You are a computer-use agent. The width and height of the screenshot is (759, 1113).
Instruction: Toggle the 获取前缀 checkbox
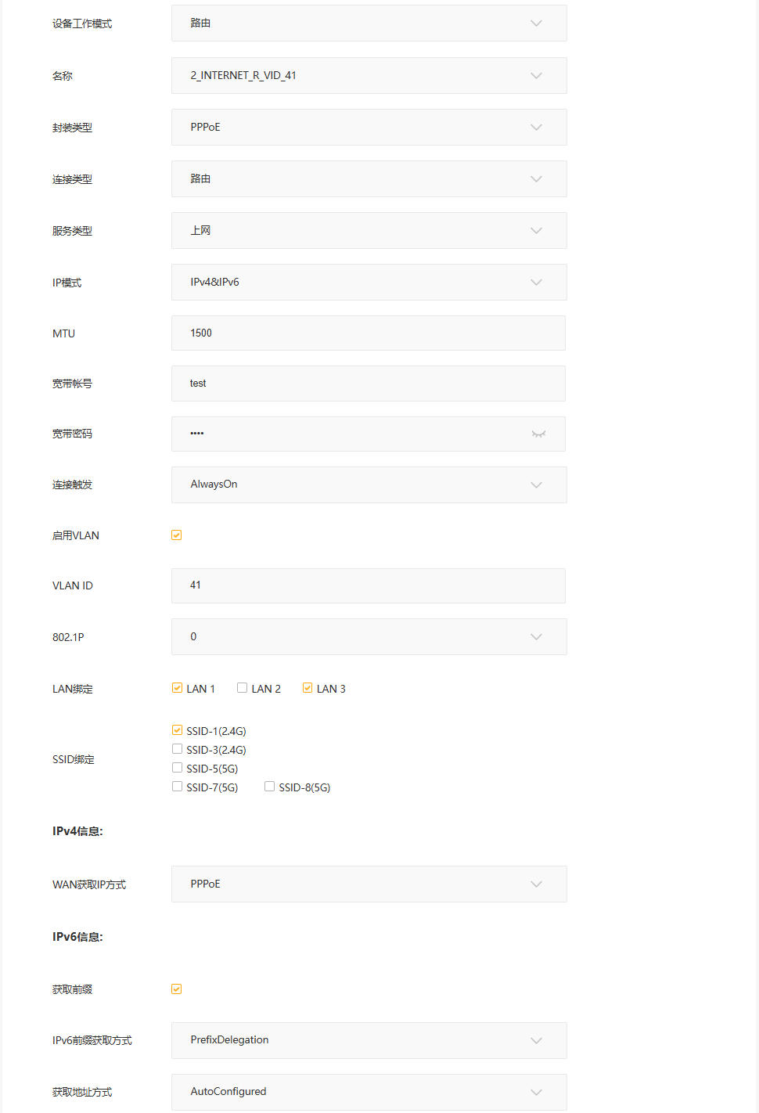177,989
